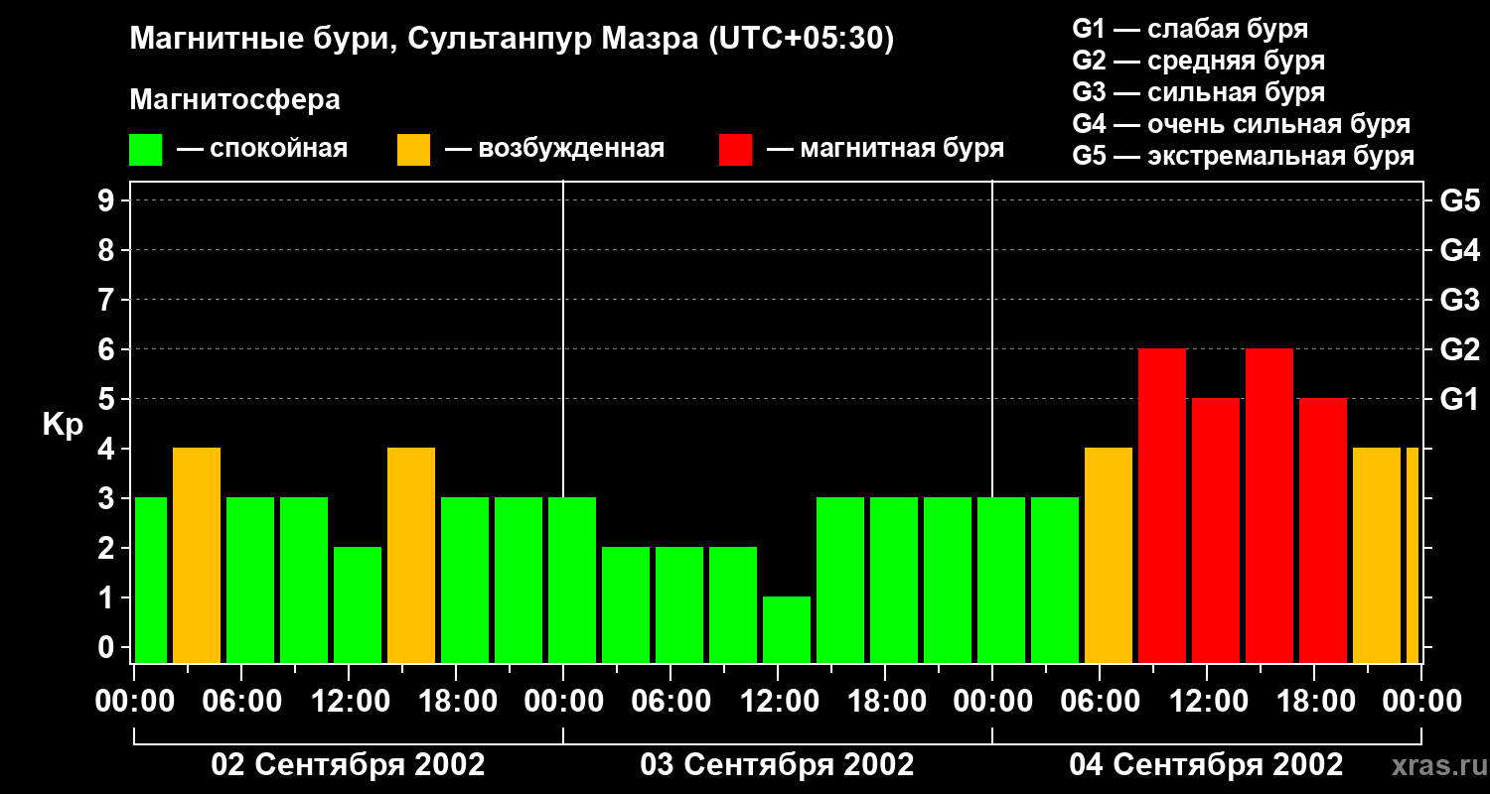Click the Kp 2 green bar on 02 Сентября

[358, 604]
